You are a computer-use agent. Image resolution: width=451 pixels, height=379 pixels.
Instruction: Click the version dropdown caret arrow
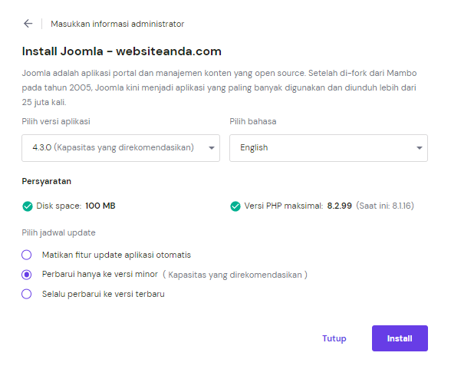click(212, 148)
